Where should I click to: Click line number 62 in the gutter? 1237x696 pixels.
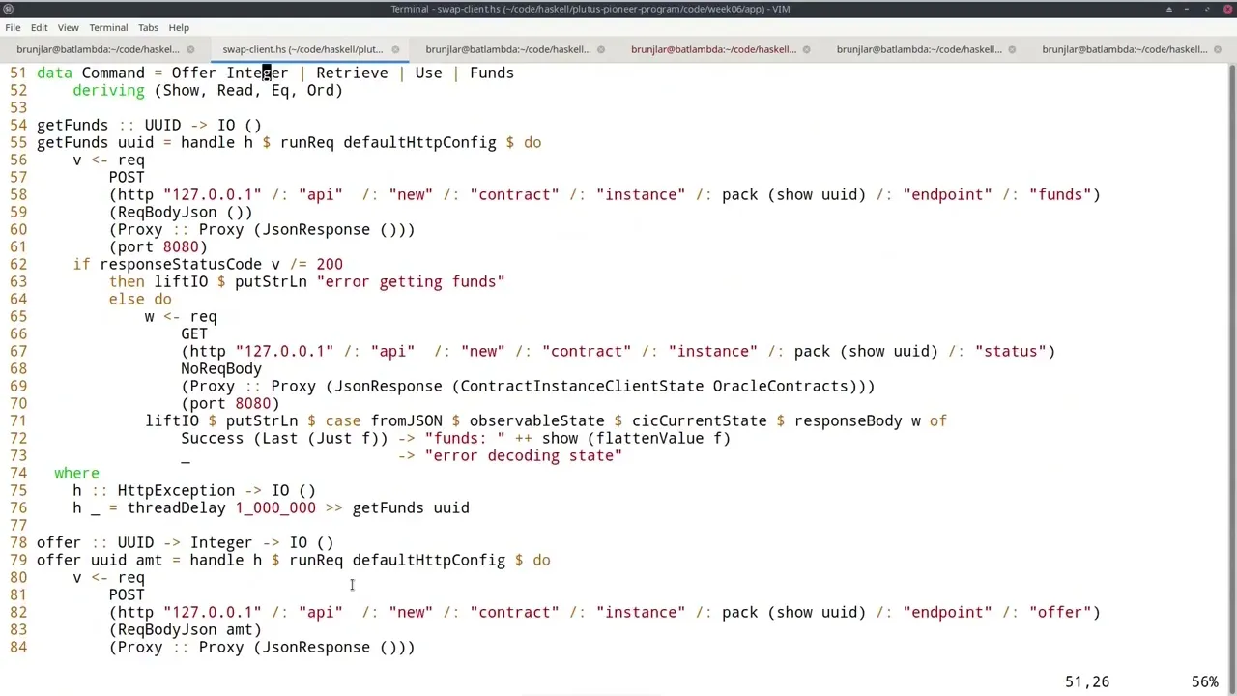point(17,264)
